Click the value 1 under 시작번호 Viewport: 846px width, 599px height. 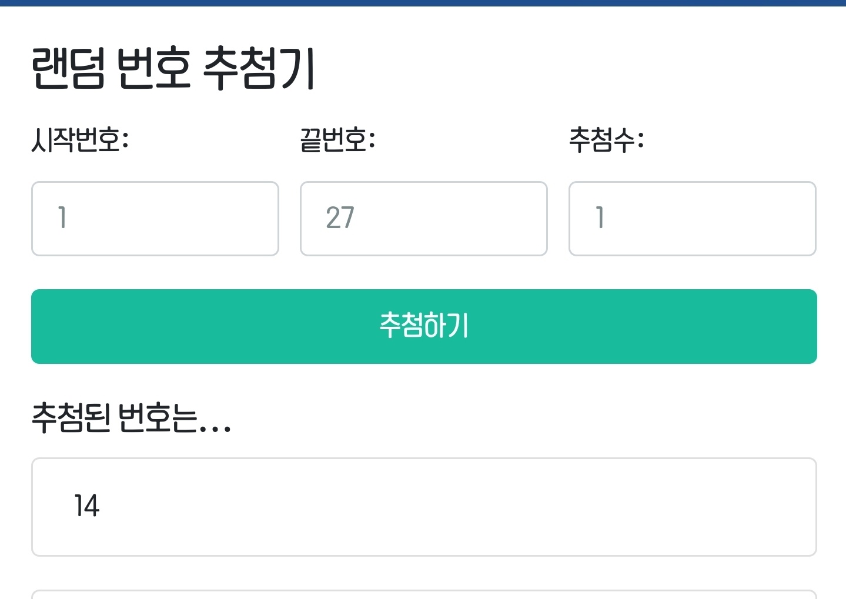click(x=62, y=218)
